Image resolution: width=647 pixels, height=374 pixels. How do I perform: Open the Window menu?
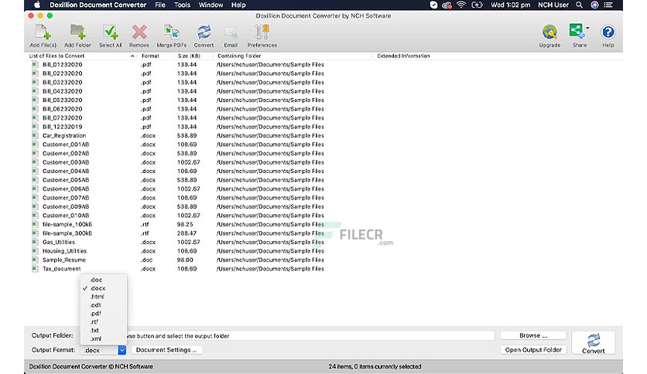pyautogui.click(x=211, y=5)
